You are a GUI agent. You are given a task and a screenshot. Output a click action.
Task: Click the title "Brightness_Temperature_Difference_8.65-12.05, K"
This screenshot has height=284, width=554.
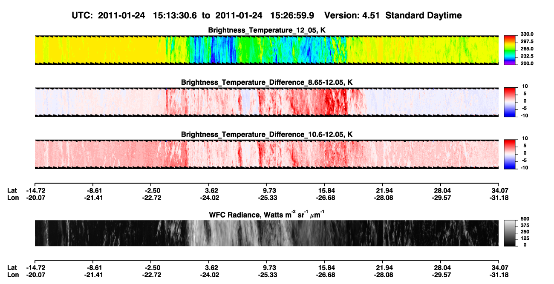pos(267,82)
